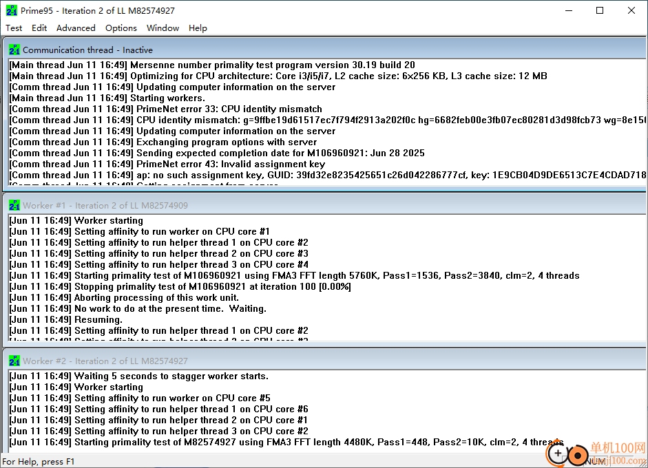Select the 'Communication thread - Inactive' title bar

point(325,50)
